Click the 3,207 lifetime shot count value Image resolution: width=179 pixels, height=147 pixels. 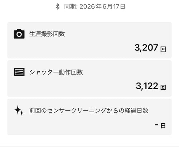point(146,48)
